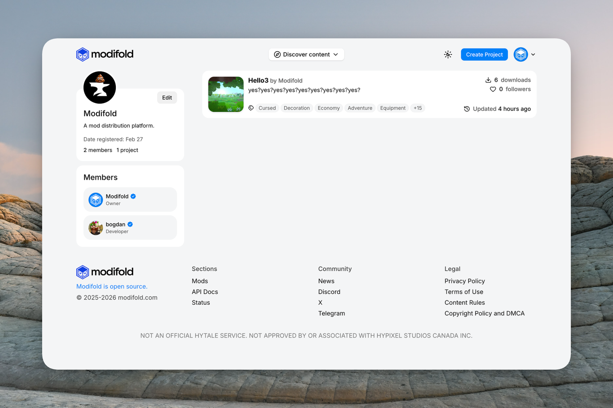Open the Hello3 project thumbnail image

tap(226, 94)
